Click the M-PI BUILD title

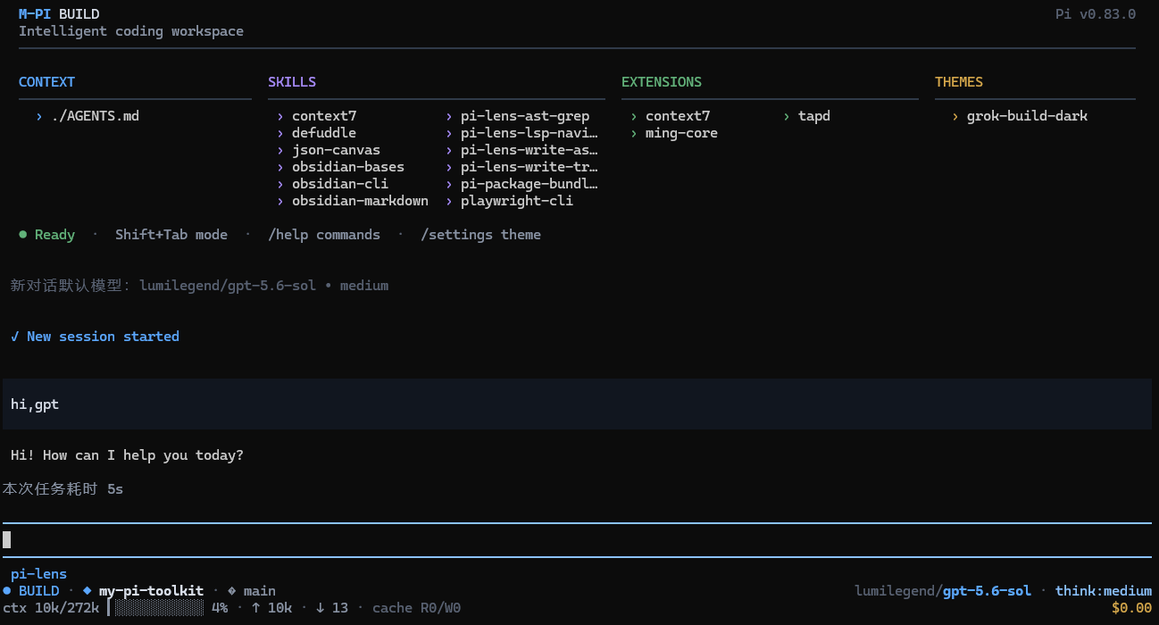click(x=59, y=14)
